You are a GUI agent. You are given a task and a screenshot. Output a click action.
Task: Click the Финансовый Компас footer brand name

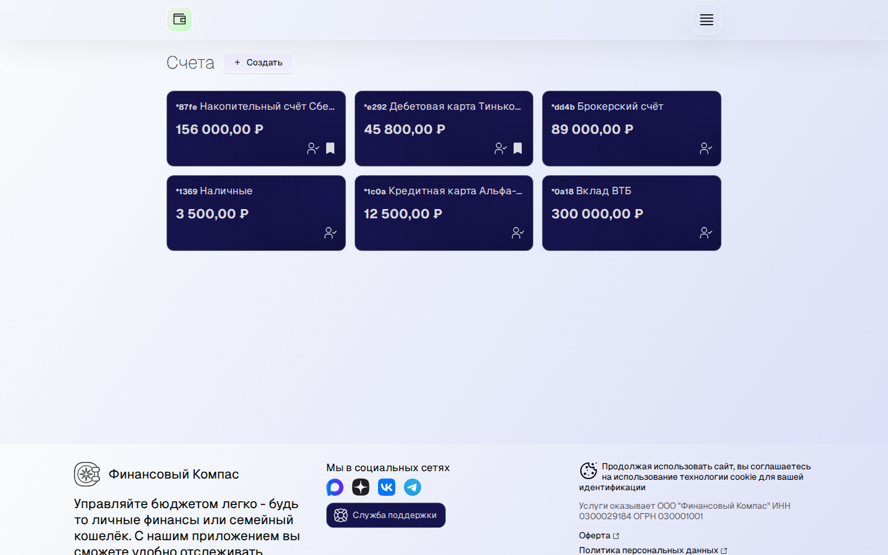tap(174, 474)
